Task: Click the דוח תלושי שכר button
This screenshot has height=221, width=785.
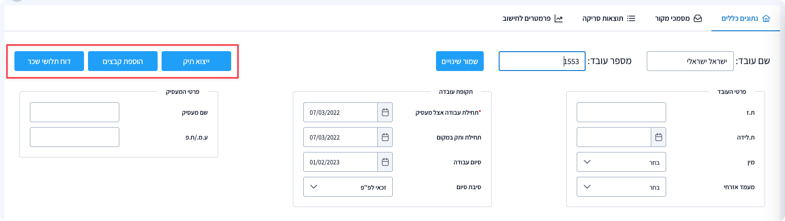Action: pos(49,61)
